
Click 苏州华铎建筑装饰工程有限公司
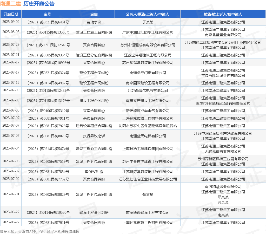pyautogui.click(x=148, y=63)
